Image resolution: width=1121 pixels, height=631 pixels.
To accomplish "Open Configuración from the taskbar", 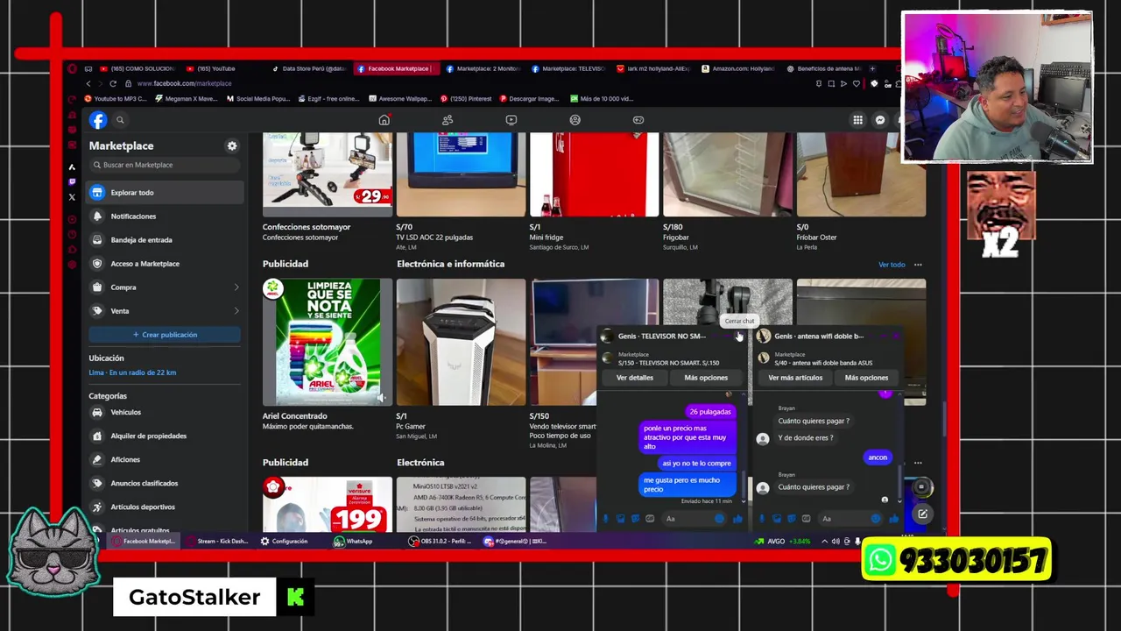I will 284,542.
